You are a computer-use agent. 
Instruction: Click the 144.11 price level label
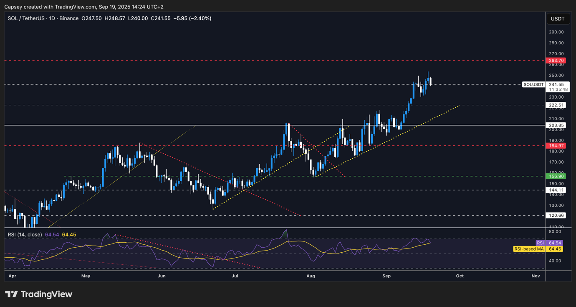pos(556,190)
